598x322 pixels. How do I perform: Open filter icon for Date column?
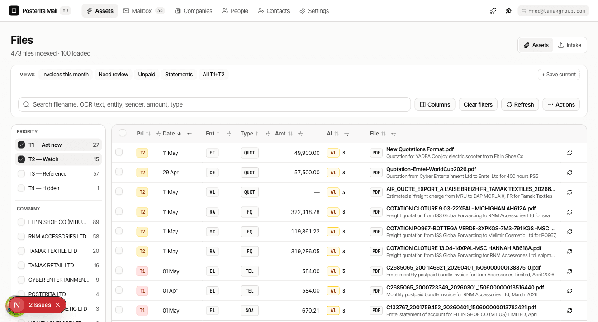pos(189,134)
